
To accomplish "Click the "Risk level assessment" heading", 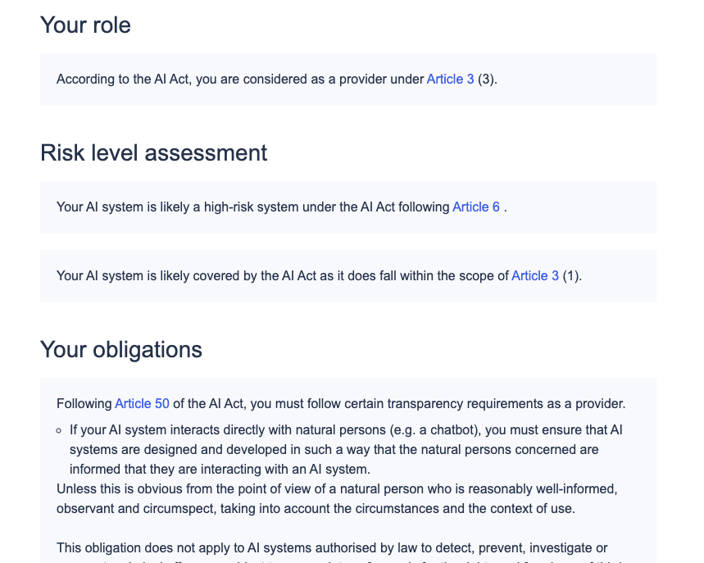I will [154, 152].
